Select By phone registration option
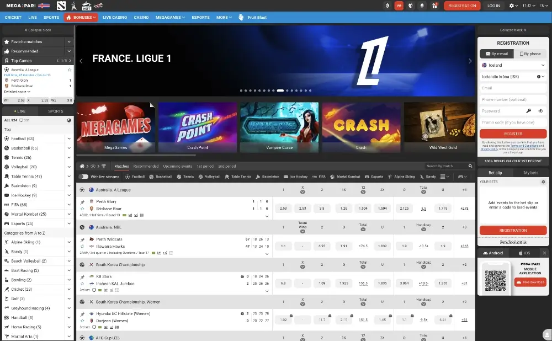This screenshot has width=552, height=341. point(530,54)
